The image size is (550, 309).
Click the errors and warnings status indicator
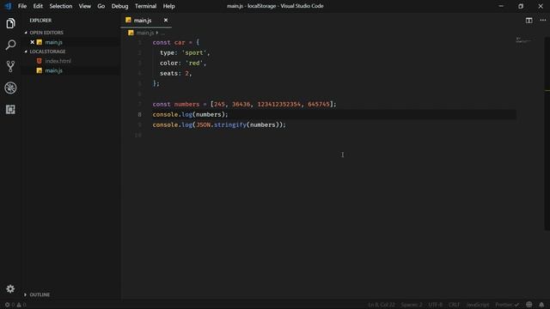15,305
